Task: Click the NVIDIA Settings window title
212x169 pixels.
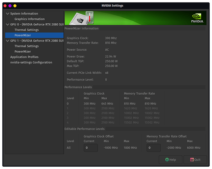Action: (112, 5)
